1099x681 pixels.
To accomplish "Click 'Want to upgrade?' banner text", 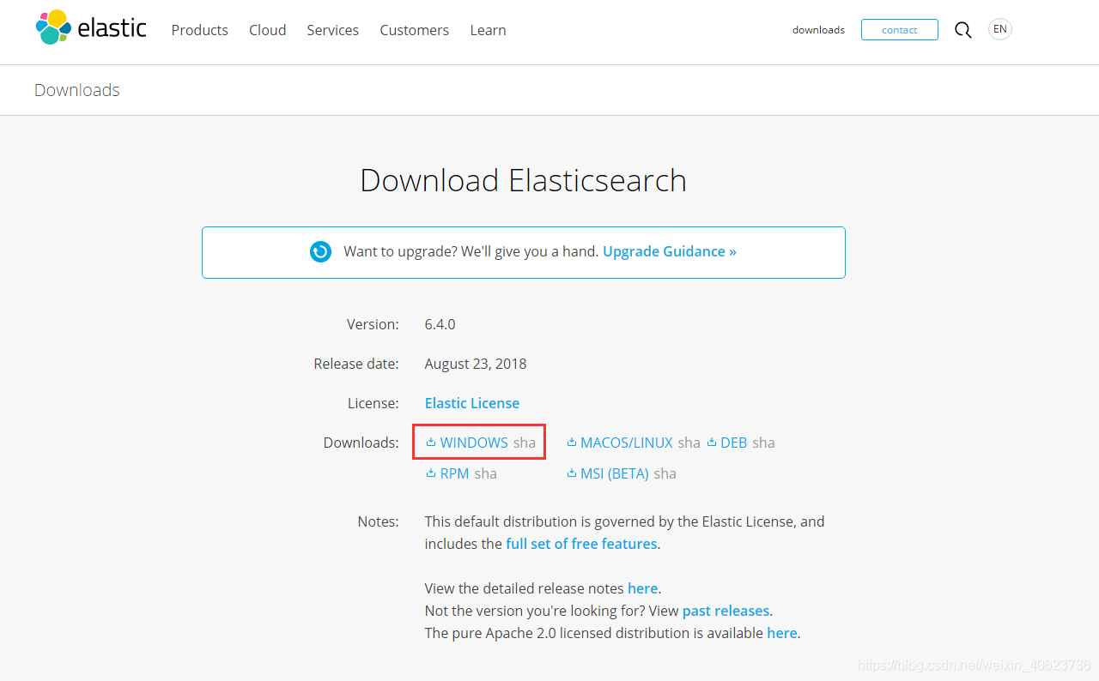I will tap(471, 251).
